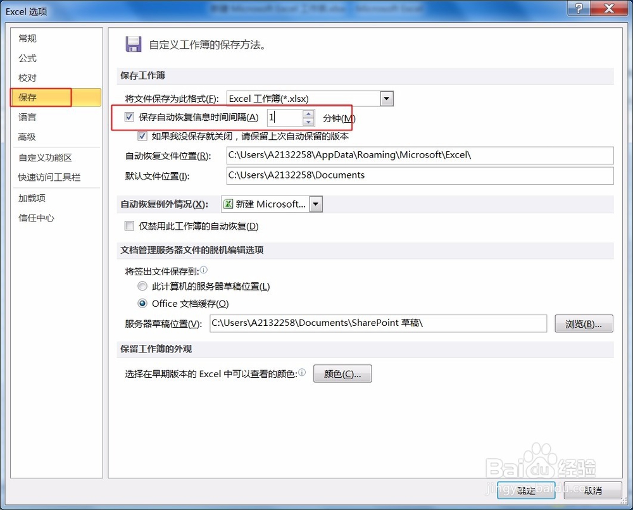Open the 校对 options category

point(27,77)
